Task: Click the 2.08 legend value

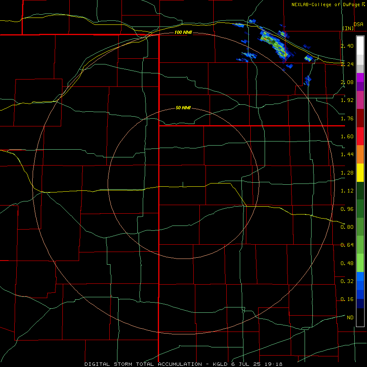Action: coord(347,82)
